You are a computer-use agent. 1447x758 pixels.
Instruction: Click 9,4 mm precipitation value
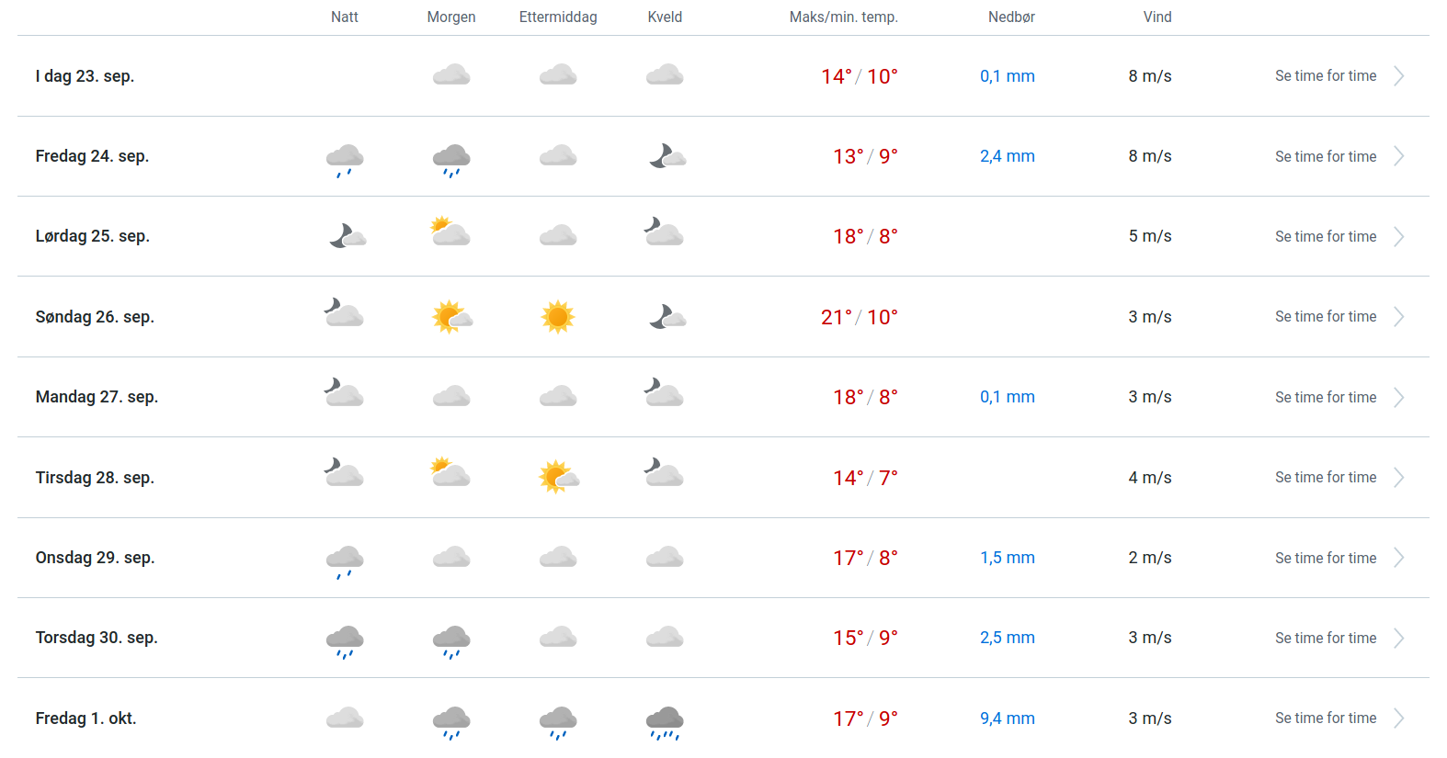(x=1007, y=718)
